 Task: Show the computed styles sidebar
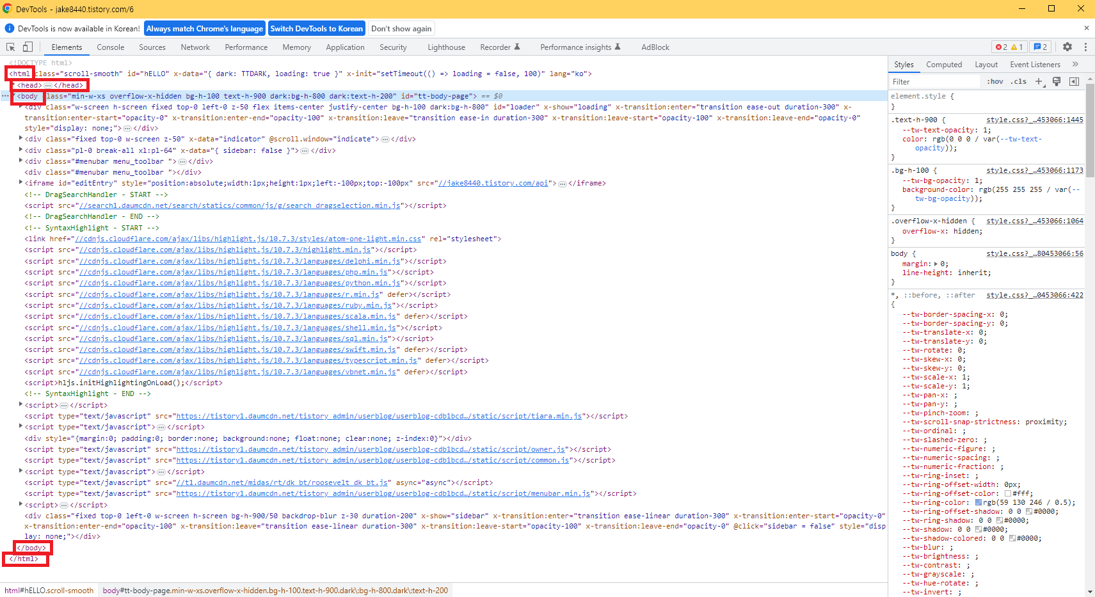pyautogui.click(x=1074, y=81)
